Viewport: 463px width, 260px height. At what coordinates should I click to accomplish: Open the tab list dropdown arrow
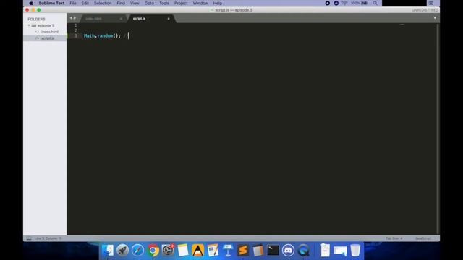[x=435, y=18]
